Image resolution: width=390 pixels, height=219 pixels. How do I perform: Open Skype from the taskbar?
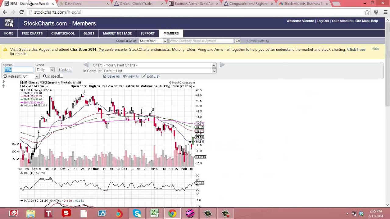click(137, 214)
